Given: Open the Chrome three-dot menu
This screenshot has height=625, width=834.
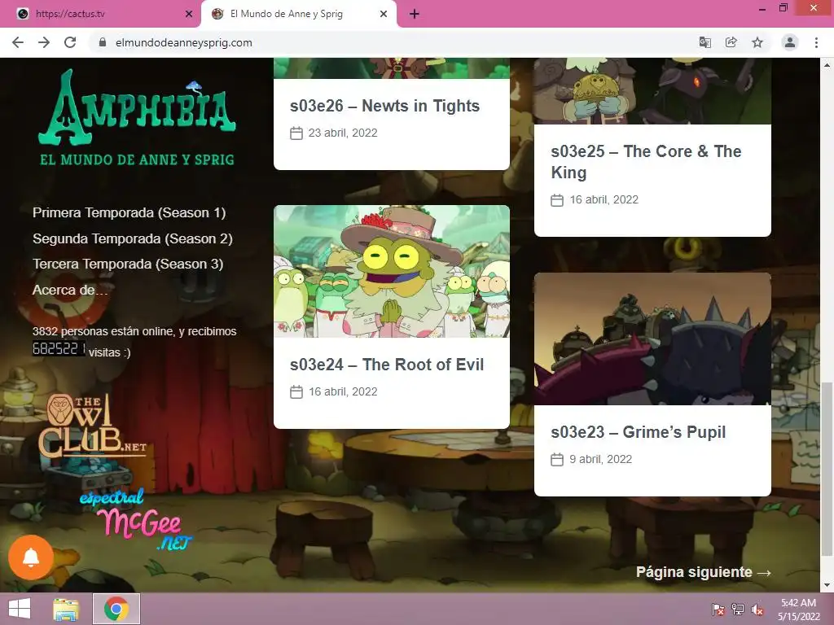Looking at the screenshot, I should point(816,42).
